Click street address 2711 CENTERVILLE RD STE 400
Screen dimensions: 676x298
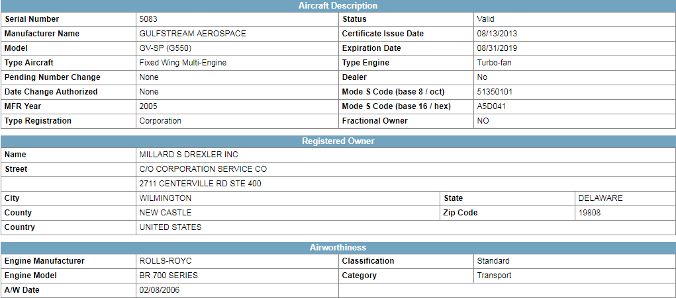point(200,184)
